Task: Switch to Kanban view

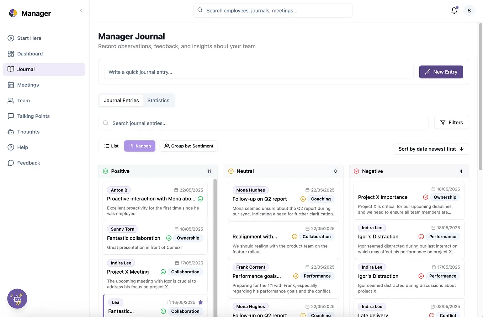Action: tap(139, 146)
